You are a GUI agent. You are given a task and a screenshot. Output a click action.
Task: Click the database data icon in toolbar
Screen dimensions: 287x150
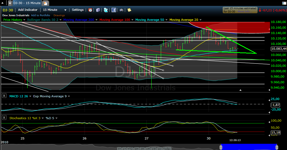[x=98, y=10]
